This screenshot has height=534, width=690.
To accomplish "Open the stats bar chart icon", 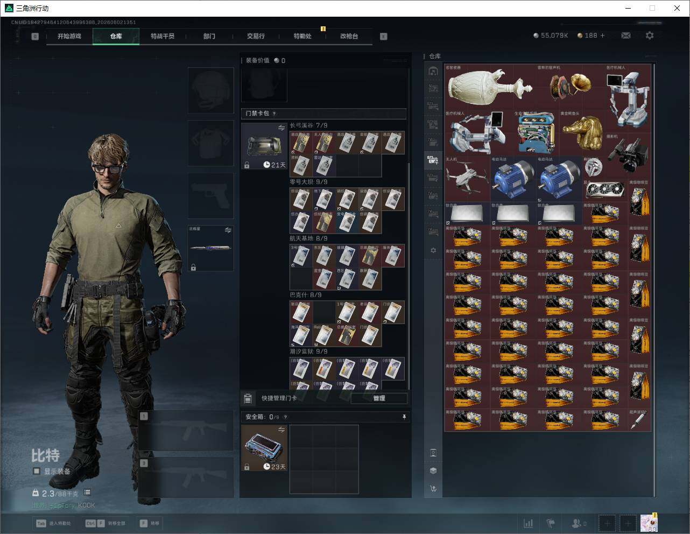I will (529, 523).
